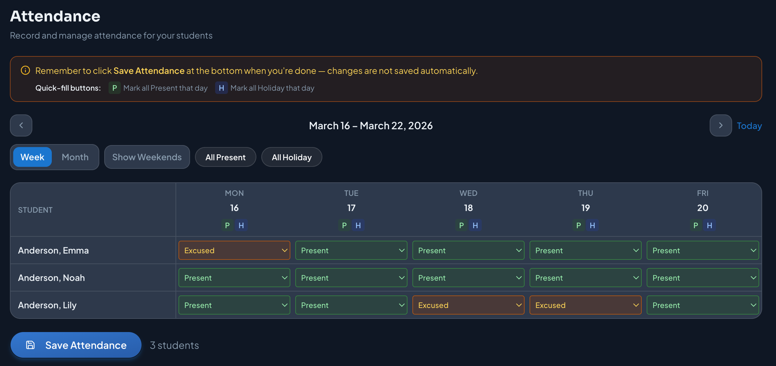Go to previous week with left chevron
776x366 pixels.
pos(21,125)
